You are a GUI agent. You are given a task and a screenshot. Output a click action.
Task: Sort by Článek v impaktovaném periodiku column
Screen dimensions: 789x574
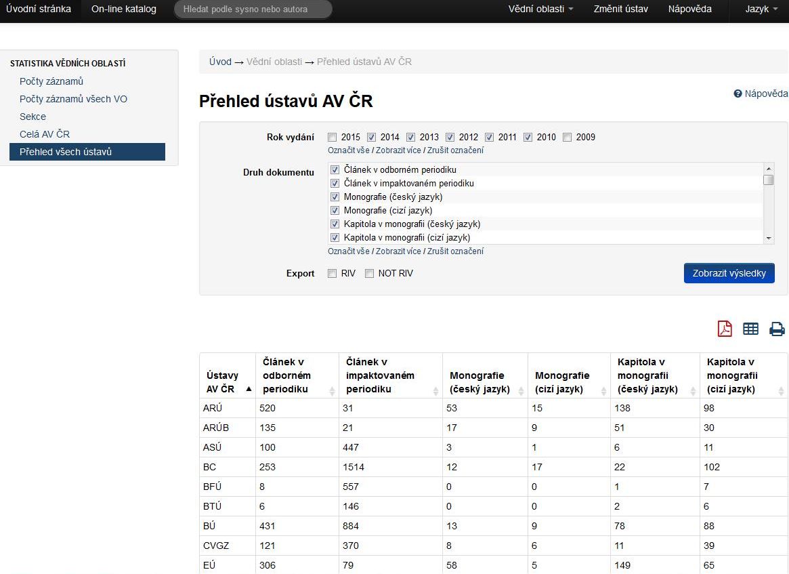point(435,391)
